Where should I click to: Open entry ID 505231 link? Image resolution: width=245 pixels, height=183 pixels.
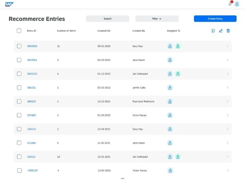(x=31, y=87)
